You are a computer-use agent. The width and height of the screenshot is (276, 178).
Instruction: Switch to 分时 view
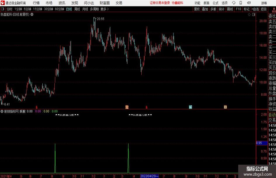click(10, 9)
